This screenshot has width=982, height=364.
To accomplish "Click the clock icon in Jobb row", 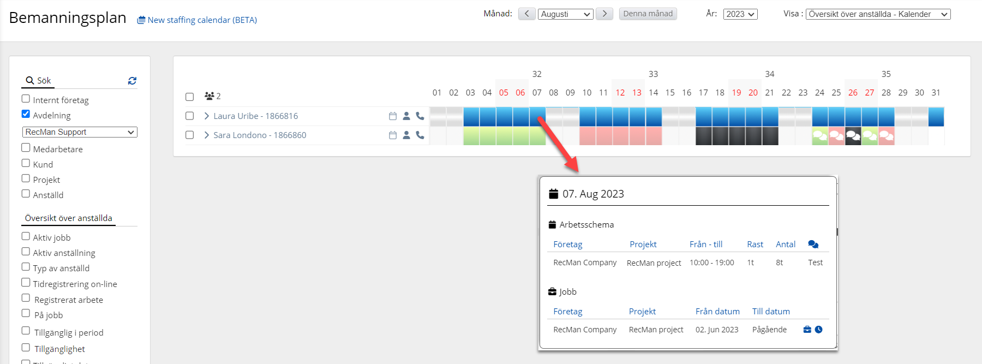I will 819,330.
